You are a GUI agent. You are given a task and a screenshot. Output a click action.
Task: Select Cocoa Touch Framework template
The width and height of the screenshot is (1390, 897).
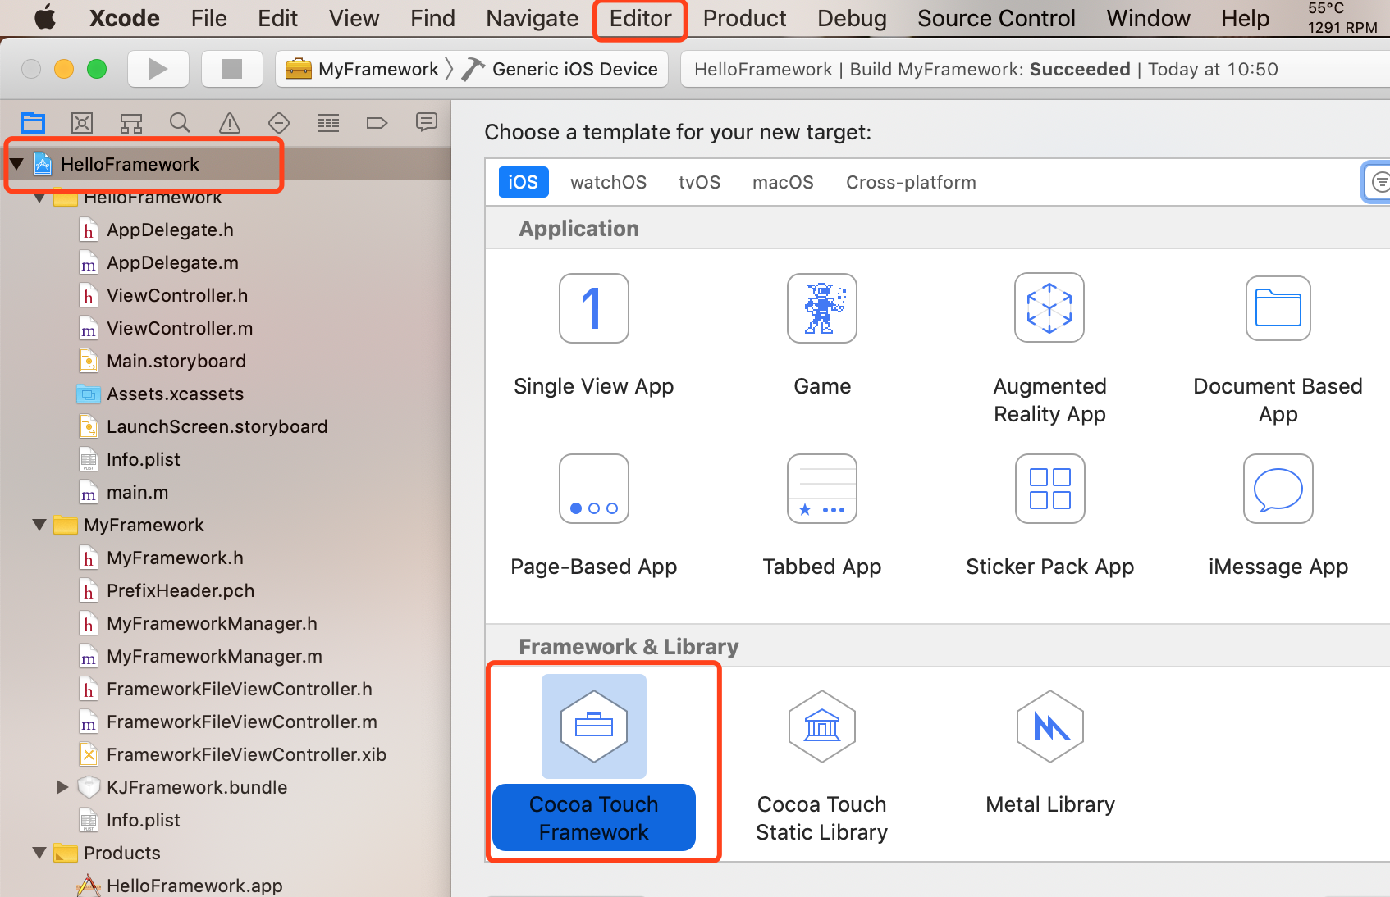coord(594,763)
